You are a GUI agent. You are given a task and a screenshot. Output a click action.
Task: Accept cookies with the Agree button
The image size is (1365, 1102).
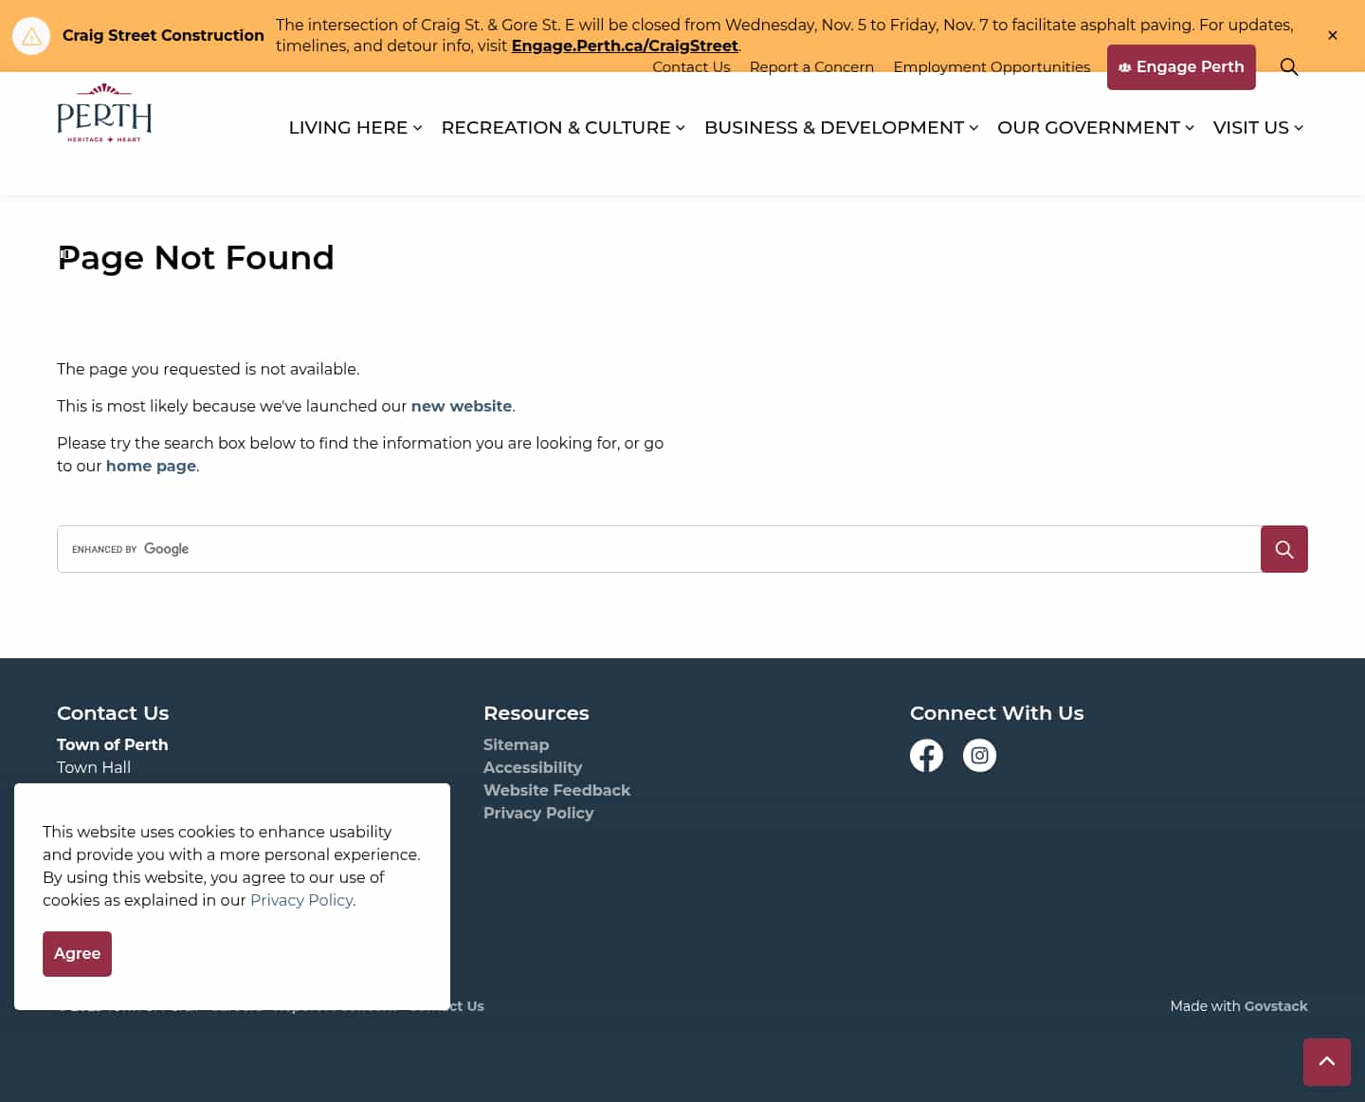pos(77,953)
